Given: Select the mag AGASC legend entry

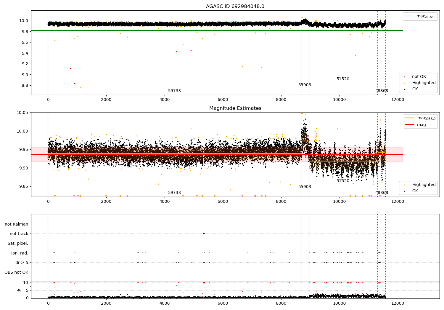Looking at the screenshot, I should 426,16.
